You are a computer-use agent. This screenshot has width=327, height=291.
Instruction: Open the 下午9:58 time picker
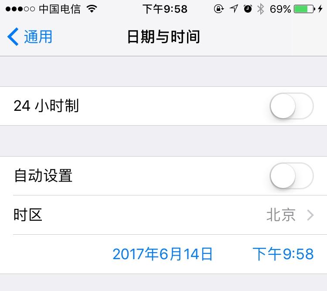pyautogui.click(x=283, y=254)
